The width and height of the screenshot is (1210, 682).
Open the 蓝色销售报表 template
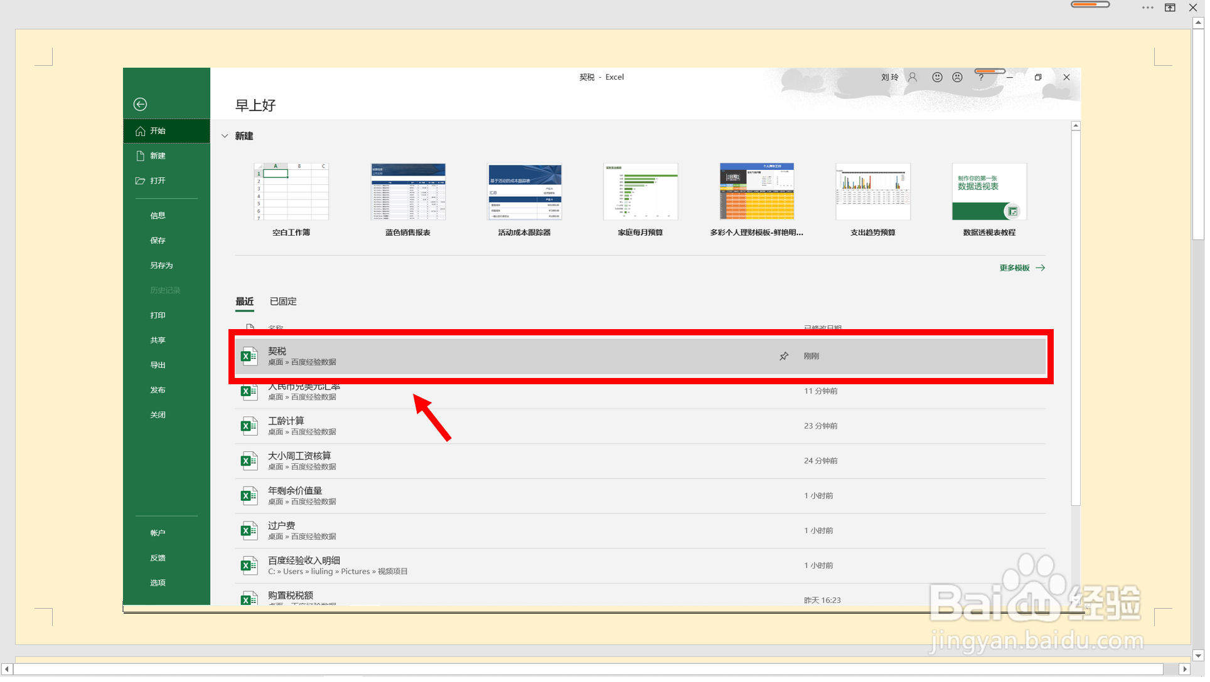[410, 192]
